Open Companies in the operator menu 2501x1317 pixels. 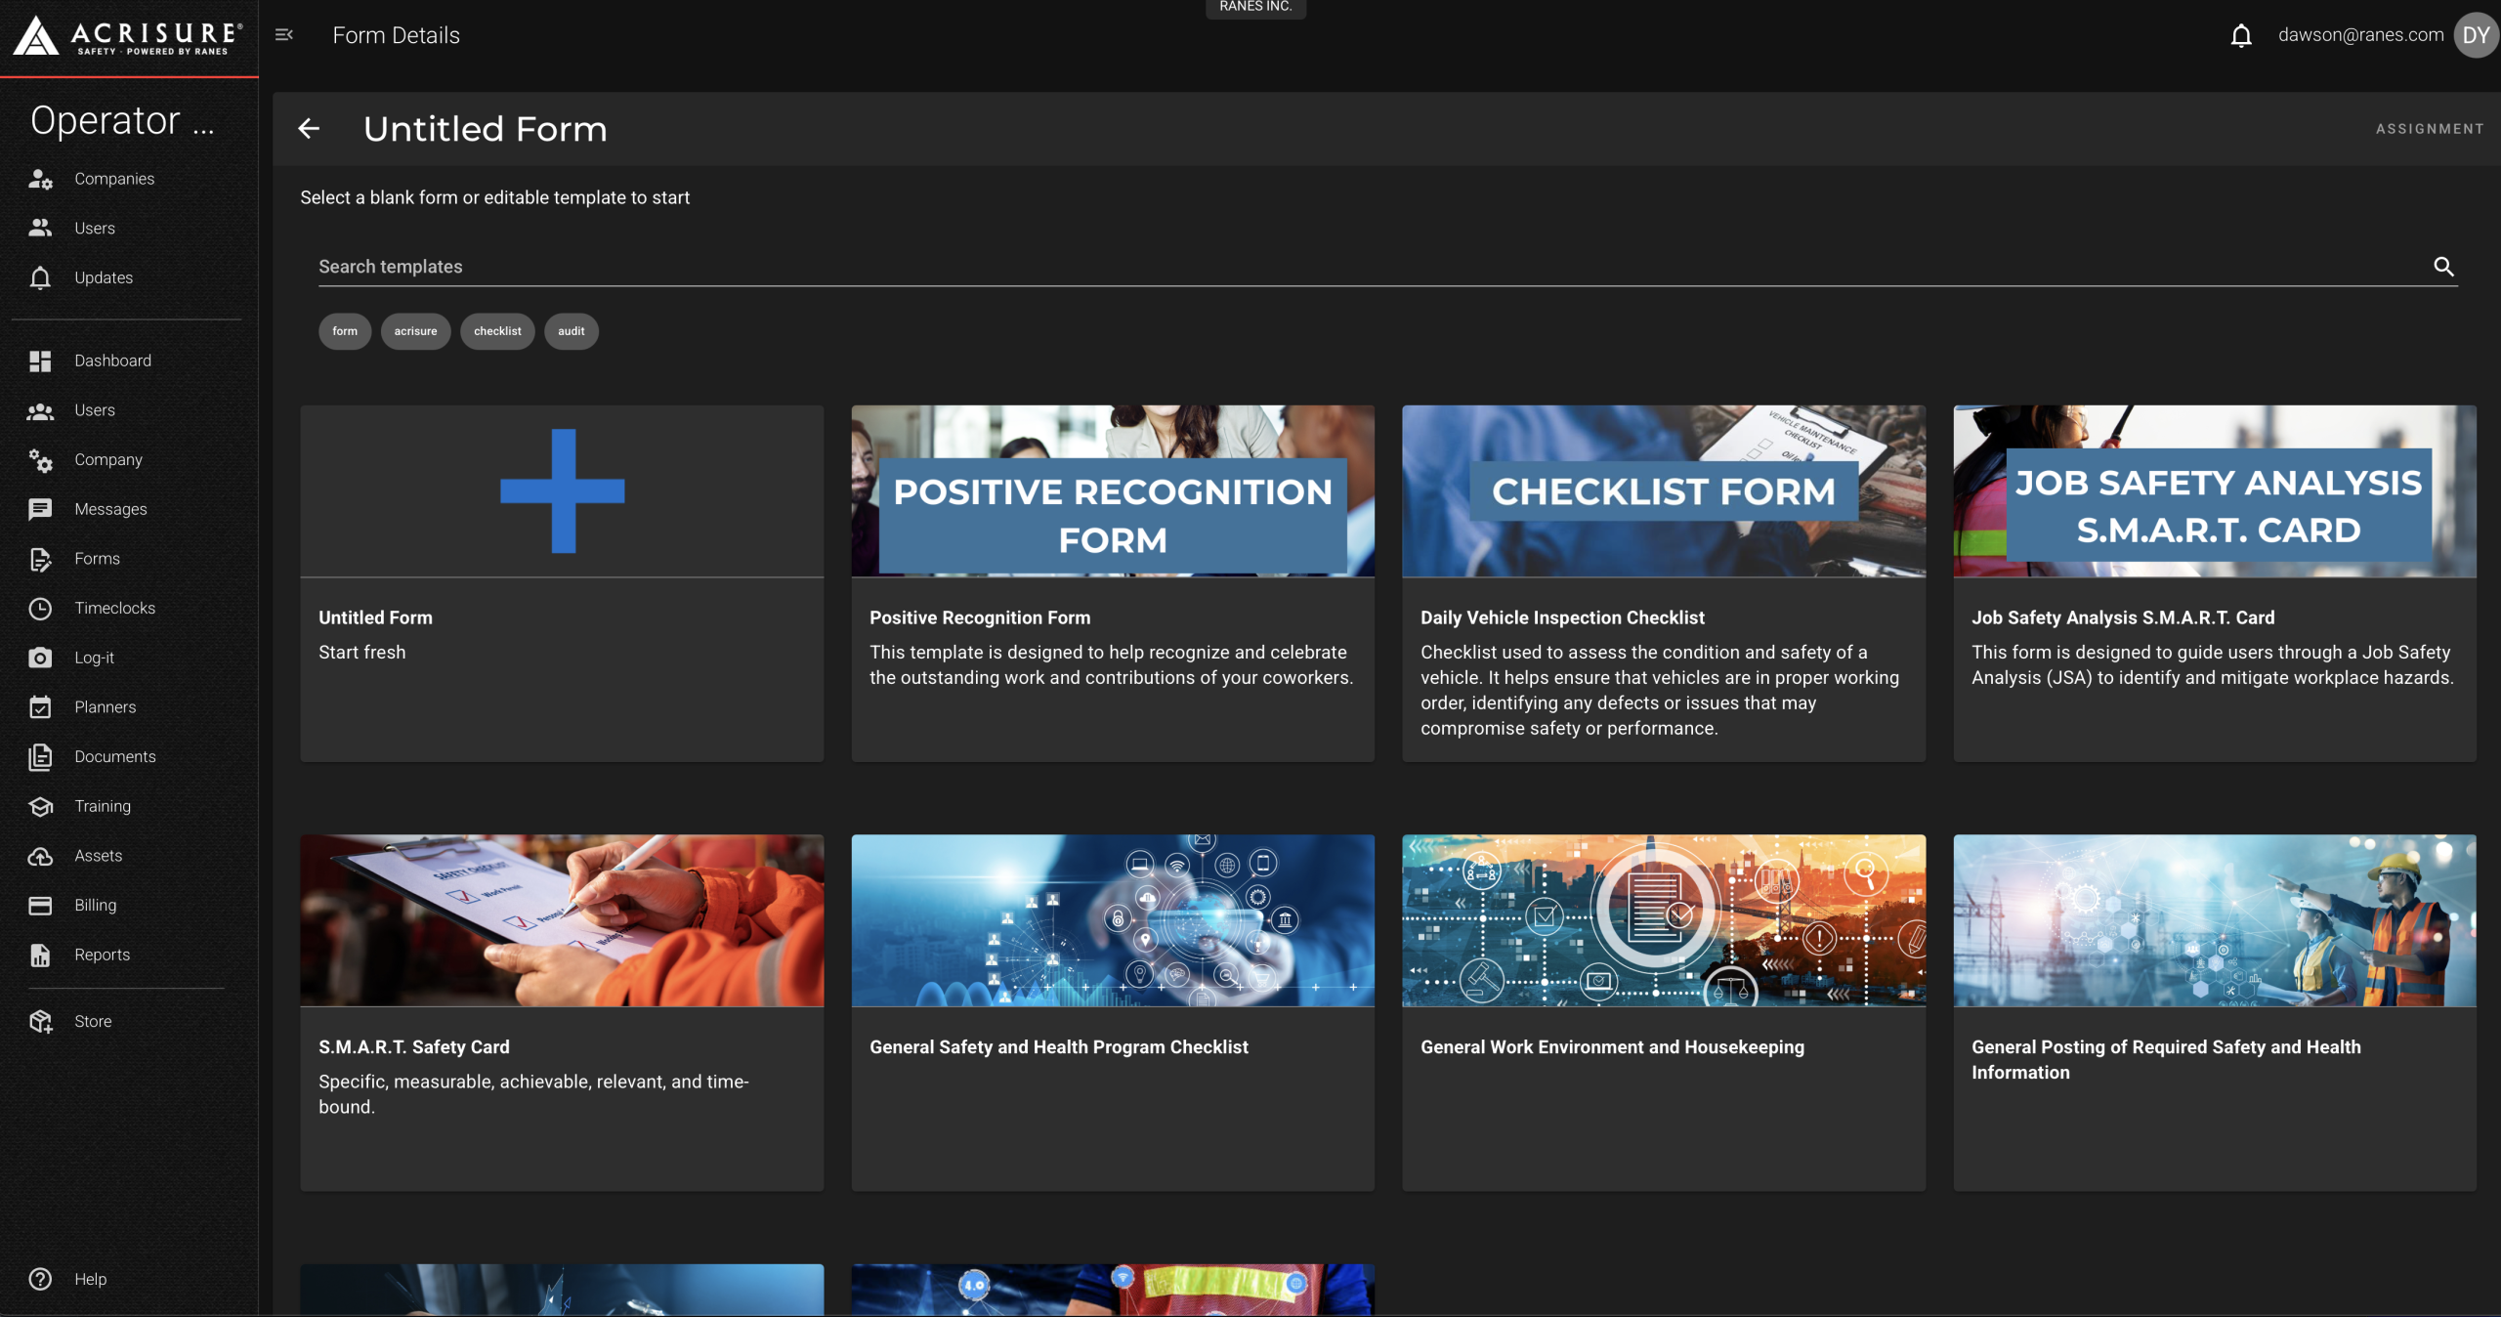tap(114, 179)
